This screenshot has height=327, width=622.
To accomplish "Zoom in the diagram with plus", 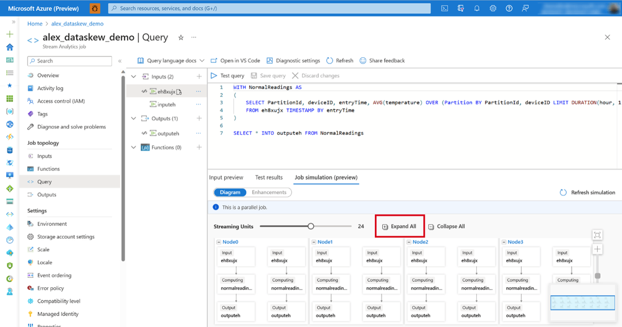I will tap(597, 249).
